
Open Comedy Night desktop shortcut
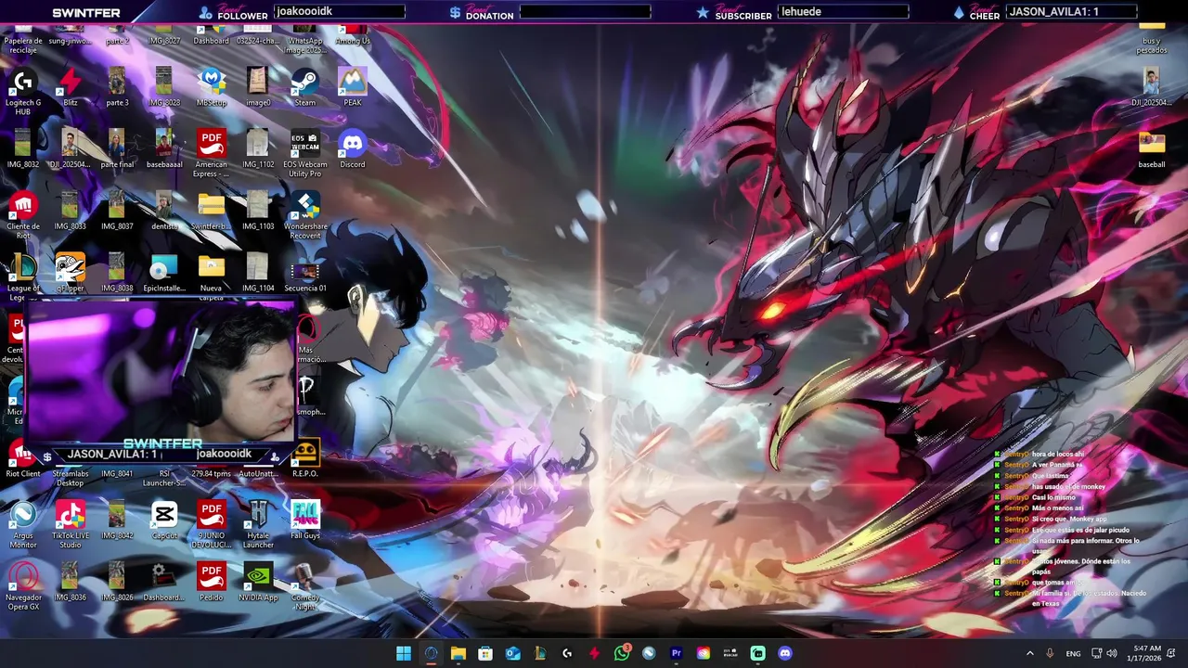(305, 586)
